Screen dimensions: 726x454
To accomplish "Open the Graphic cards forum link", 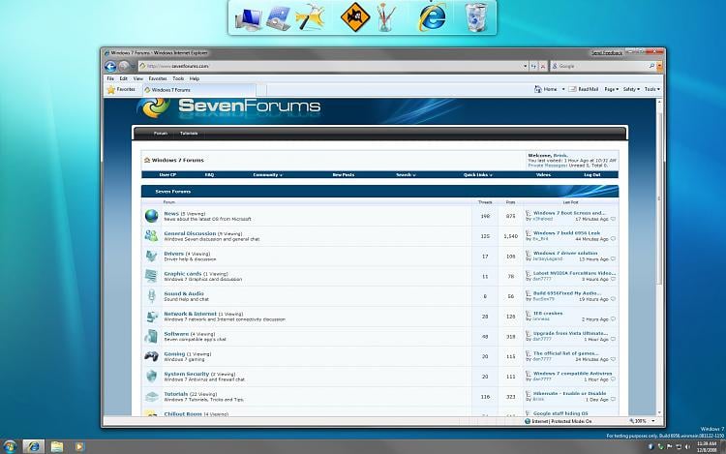I will pos(182,274).
